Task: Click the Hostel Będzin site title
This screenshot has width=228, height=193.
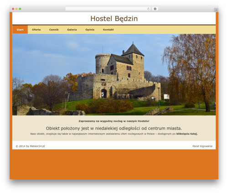Action: [114, 19]
